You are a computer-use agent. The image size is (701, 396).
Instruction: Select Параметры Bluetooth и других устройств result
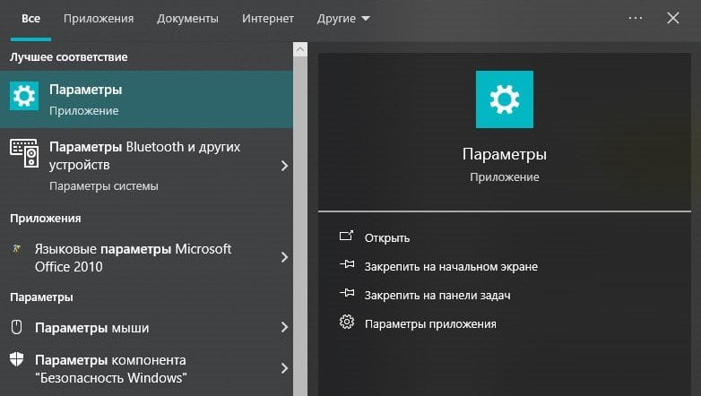click(x=146, y=166)
